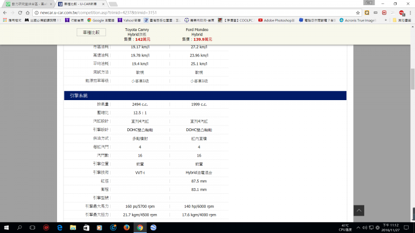View site info icon in address bar
This screenshot has width=415, height=233.
pos(36,13)
